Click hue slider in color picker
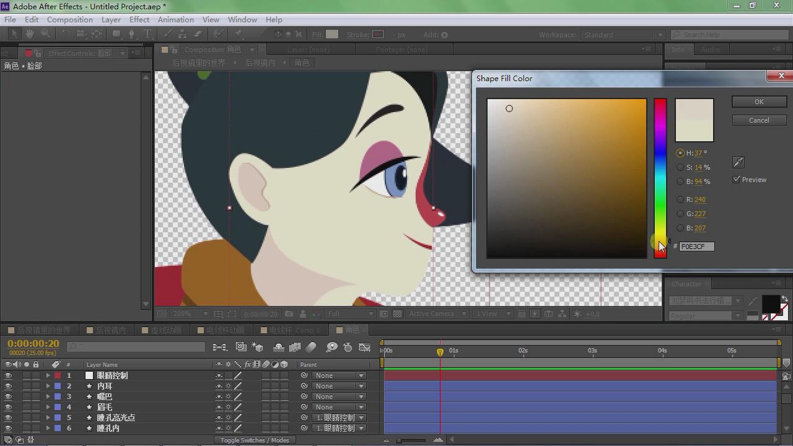This screenshot has width=793, height=446. [x=660, y=178]
